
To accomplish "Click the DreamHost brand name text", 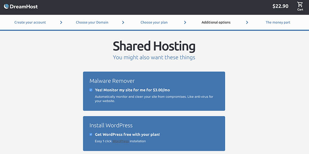I will pyautogui.click(x=24, y=6).
